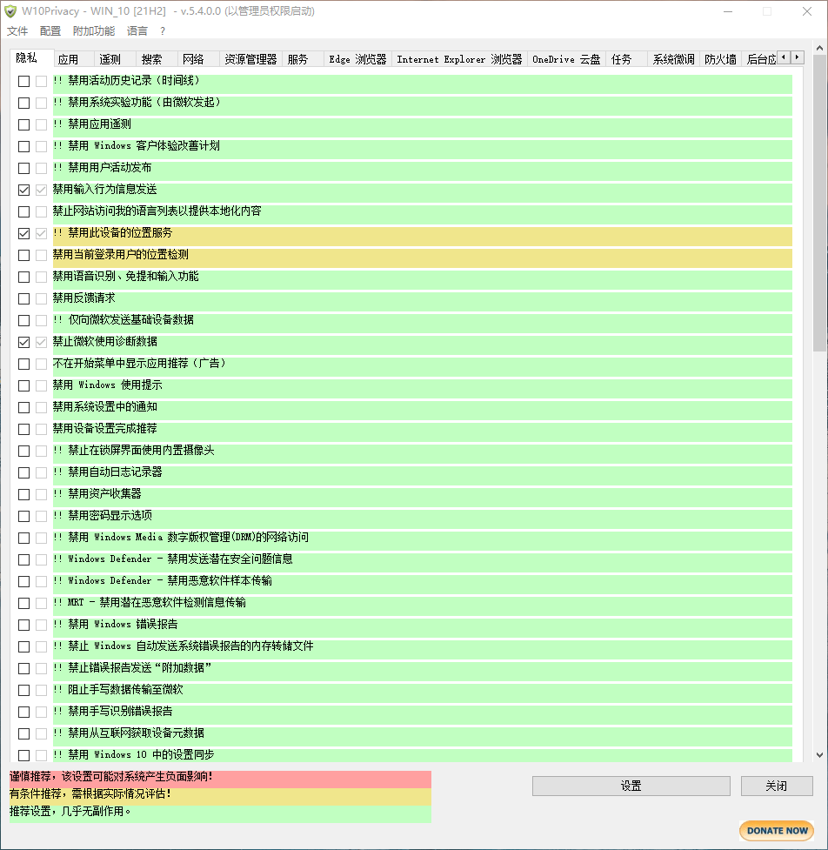Enable 禁用应用遥测 checkbox
Screen dimensions: 828x850
pyautogui.click(x=23, y=124)
